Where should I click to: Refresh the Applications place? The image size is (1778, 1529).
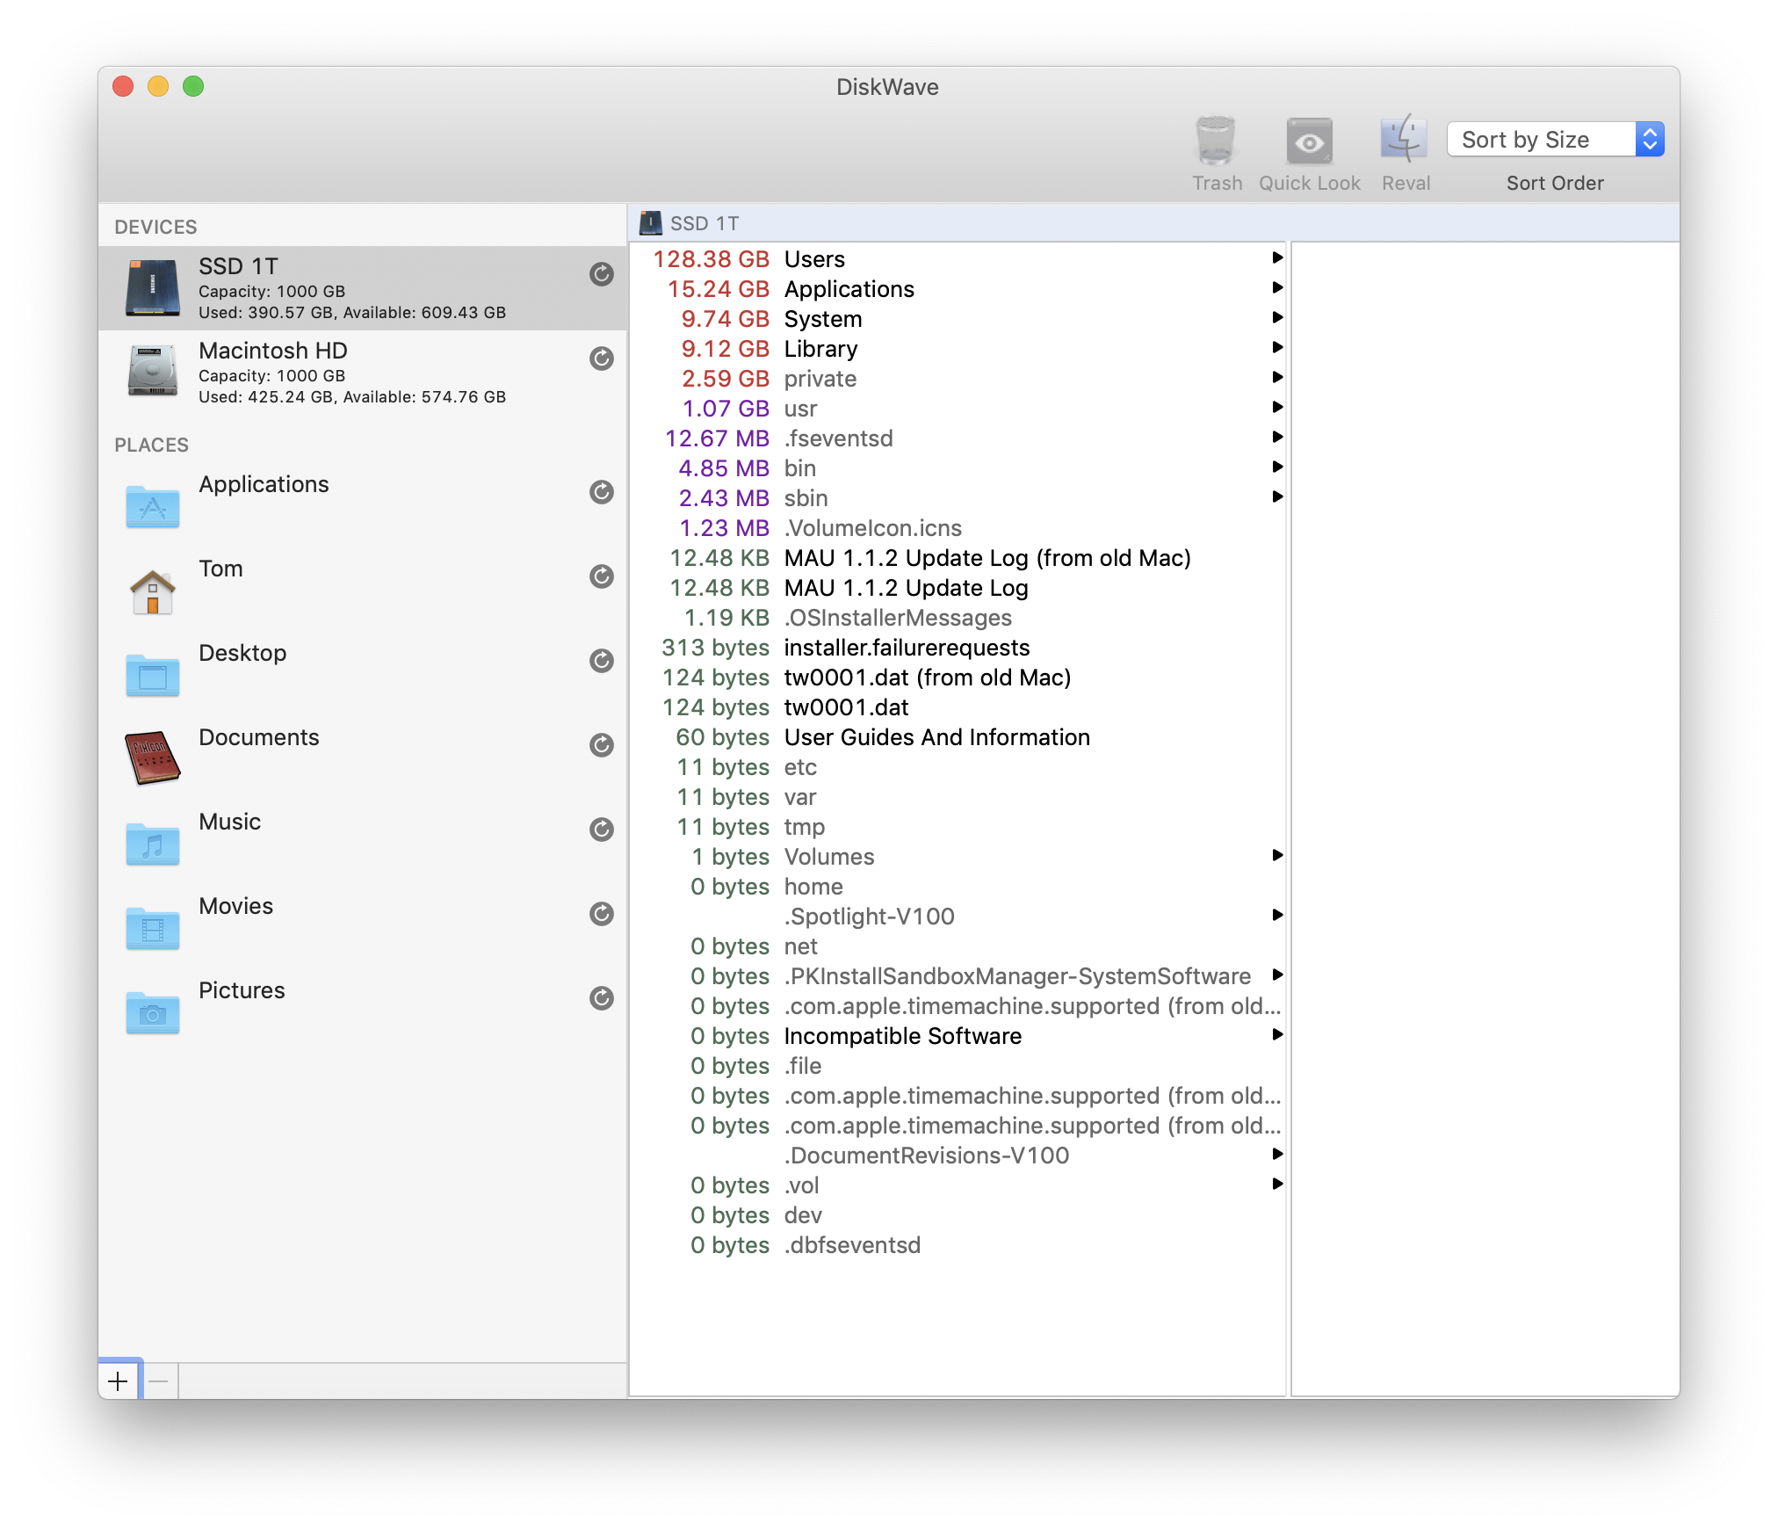pos(602,492)
